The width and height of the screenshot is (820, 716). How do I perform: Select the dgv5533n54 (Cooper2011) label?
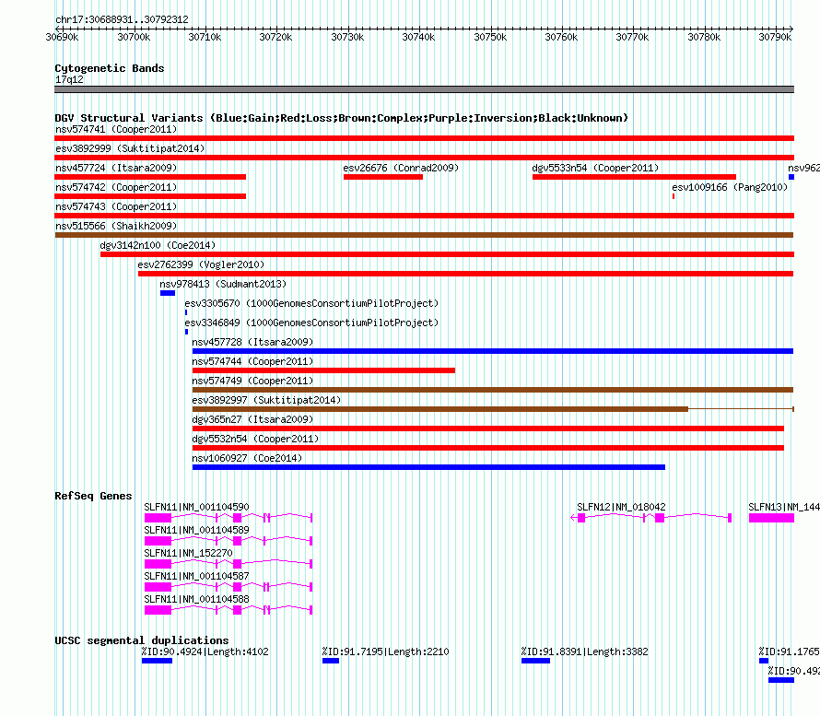(x=595, y=168)
